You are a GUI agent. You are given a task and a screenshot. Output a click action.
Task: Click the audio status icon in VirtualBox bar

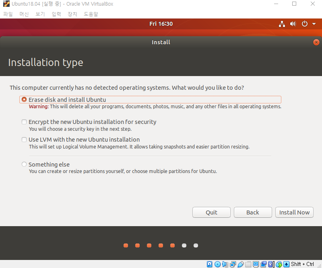[225, 264]
